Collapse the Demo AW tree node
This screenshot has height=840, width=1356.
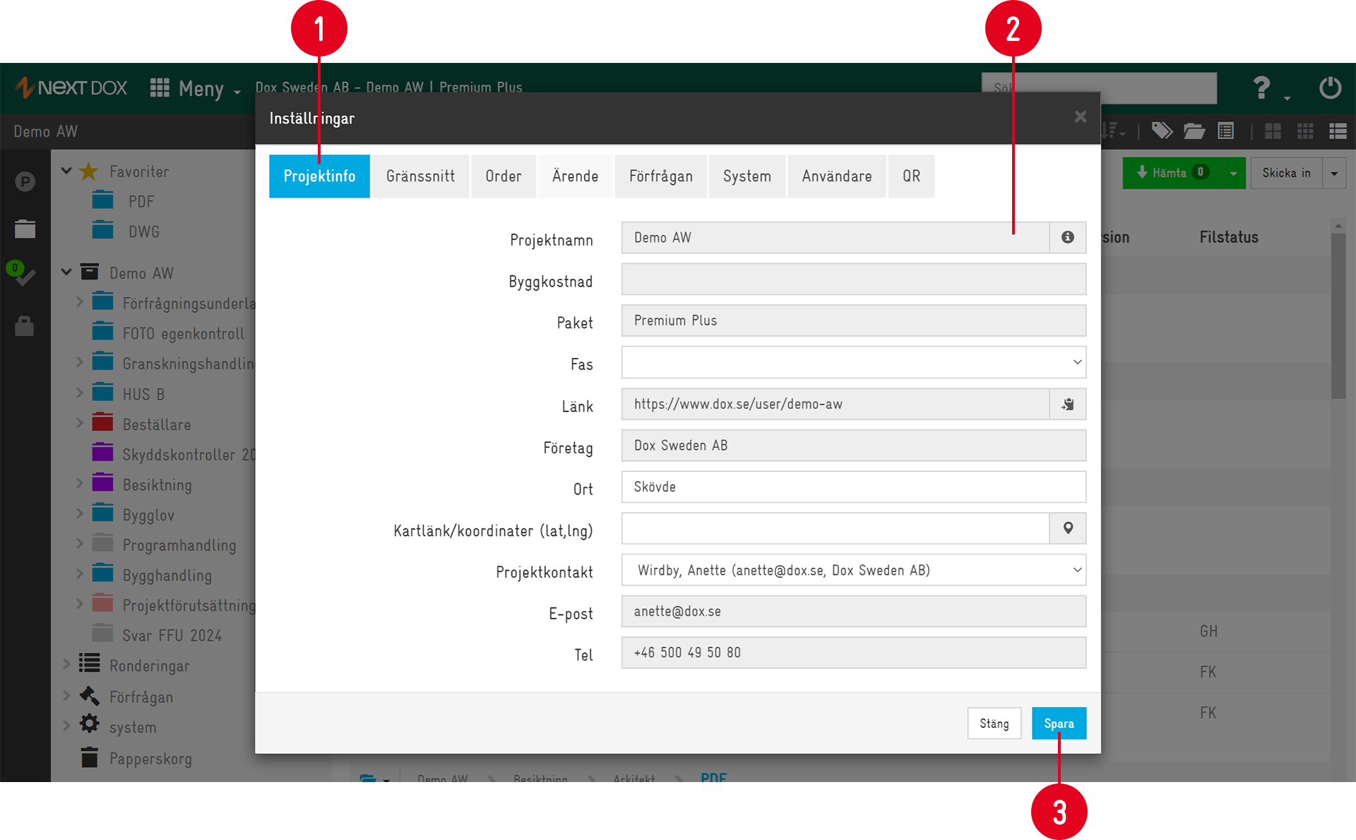coord(66,272)
